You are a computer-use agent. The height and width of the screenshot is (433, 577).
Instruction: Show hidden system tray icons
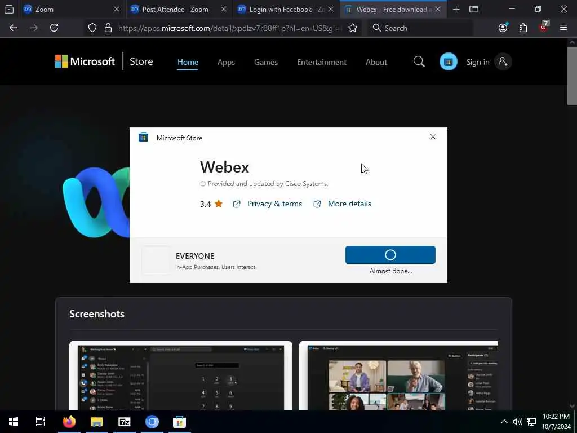coord(504,422)
